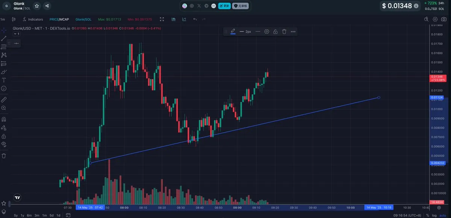Open the go to date calendar icon
The height and width of the screenshot is (218, 451).
pyautogui.click(x=68, y=215)
